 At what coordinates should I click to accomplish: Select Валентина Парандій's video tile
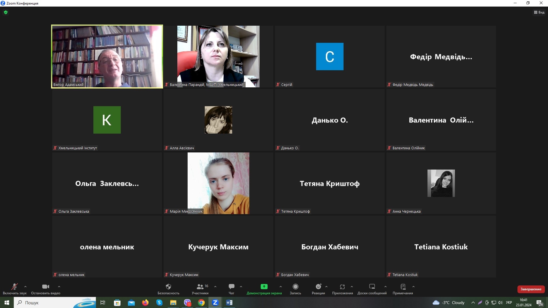[x=218, y=57]
